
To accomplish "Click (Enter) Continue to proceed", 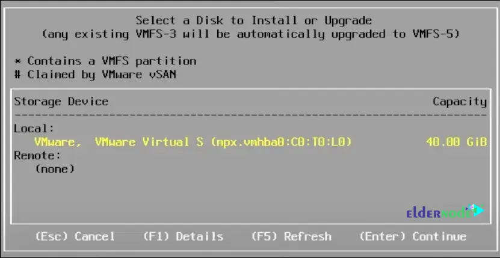I will coord(413,236).
